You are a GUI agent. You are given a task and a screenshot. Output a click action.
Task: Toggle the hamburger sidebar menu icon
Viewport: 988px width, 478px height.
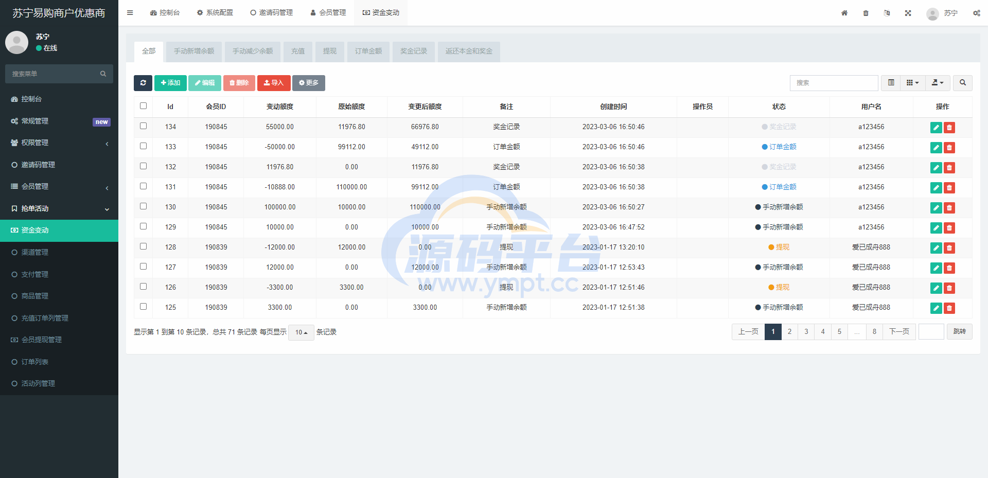coord(130,13)
